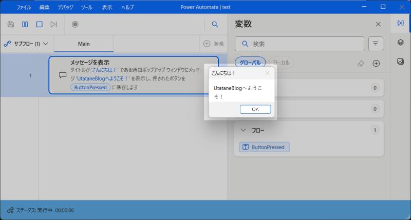The height and width of the screenshot is (220, 411).
Task: Close the こんにちは message dialog
Action: [267, 73]
